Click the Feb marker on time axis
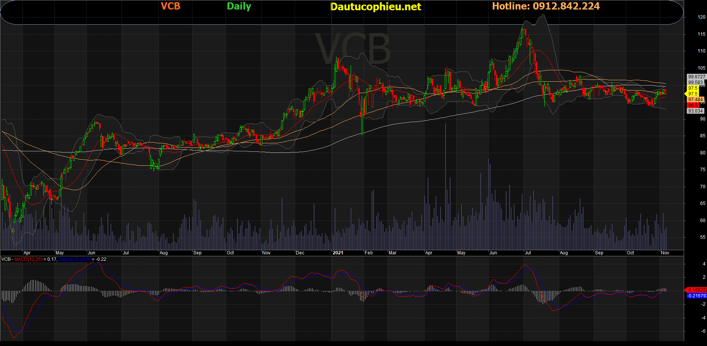The width and height of the screenshot is (707, 346). tap(369, 253)
